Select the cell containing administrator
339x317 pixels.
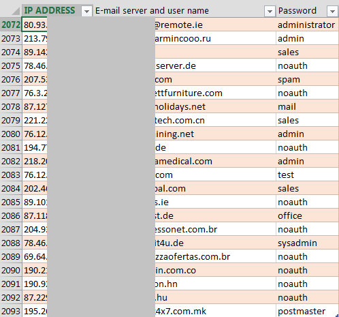point(307,25)
